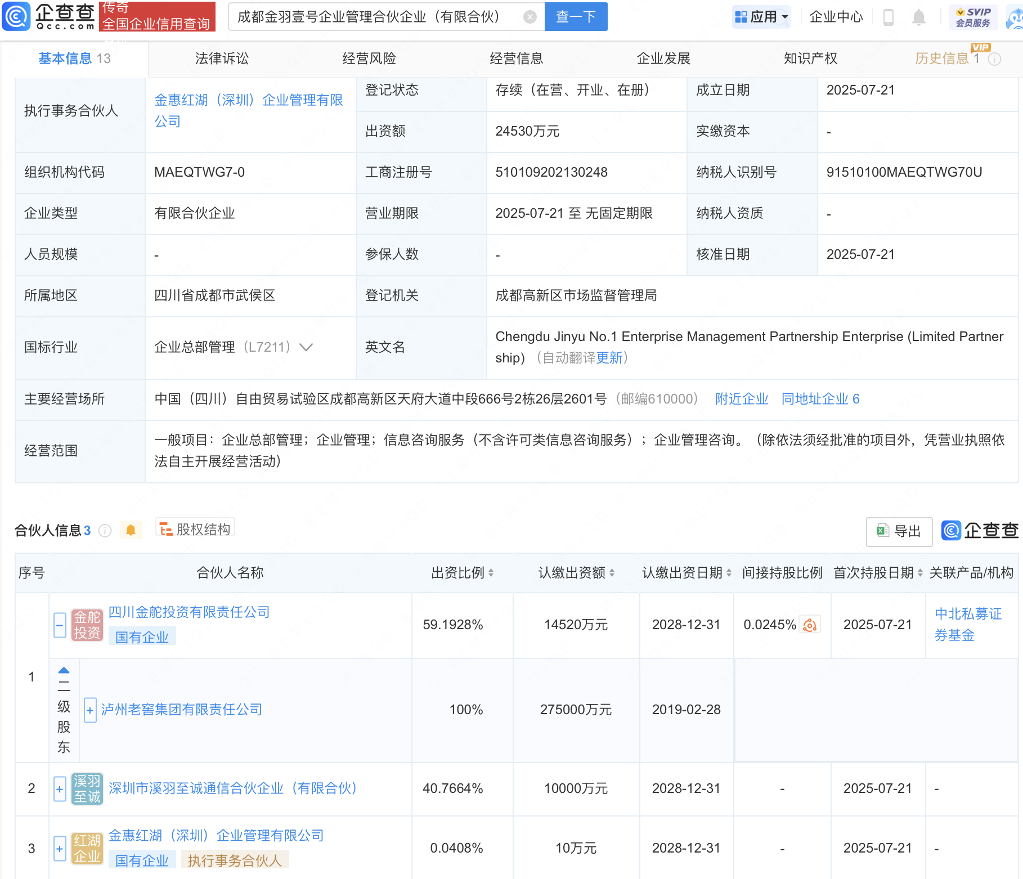Select taxpayer ID 91510100MAEQTWG70U
This screenshot has height=879, width=1023.
pos(904,172)
